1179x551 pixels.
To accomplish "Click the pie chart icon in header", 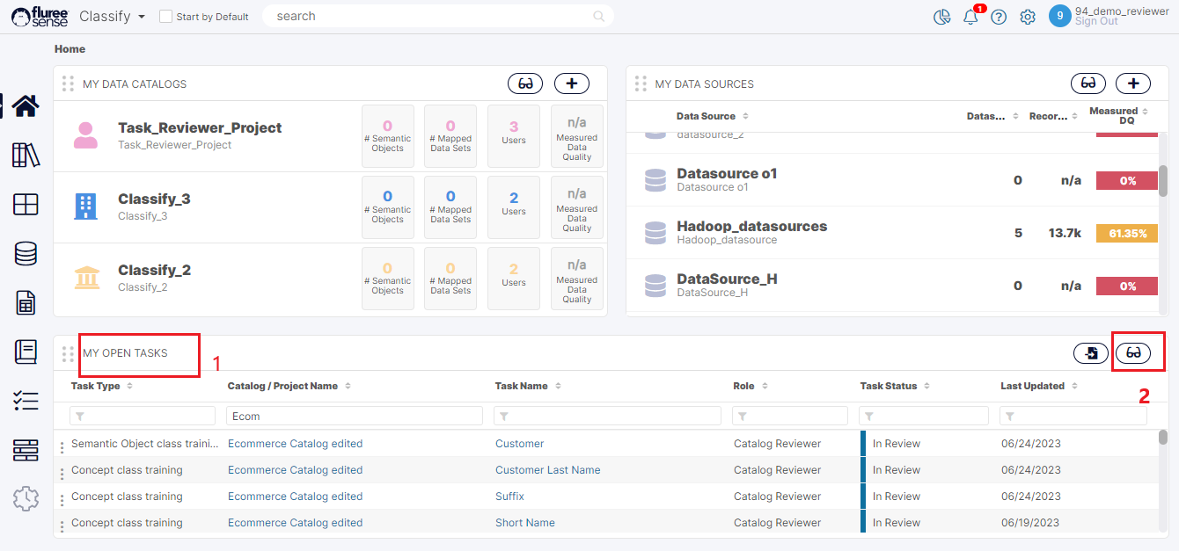I will [x=942, y=17].
